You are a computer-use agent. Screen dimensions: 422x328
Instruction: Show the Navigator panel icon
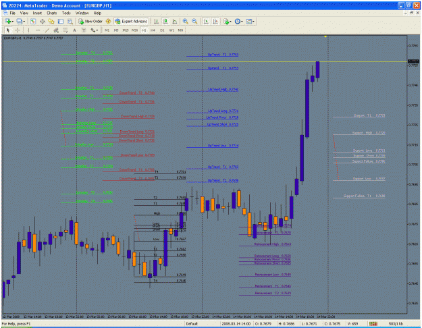51,21
